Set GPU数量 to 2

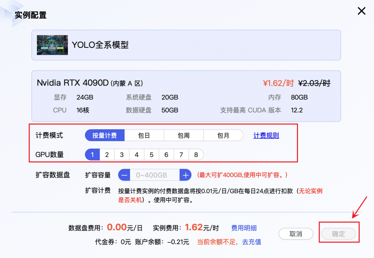coord(107,155)
